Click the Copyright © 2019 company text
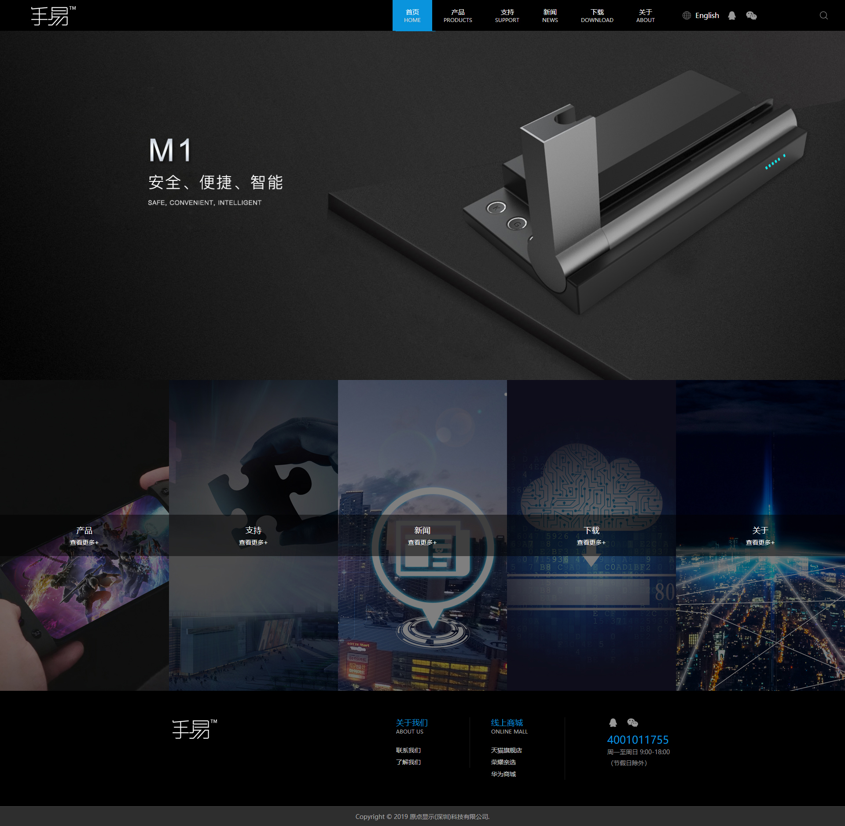The height and width of the screenshot is (826, 845). [x=422, y=816]
